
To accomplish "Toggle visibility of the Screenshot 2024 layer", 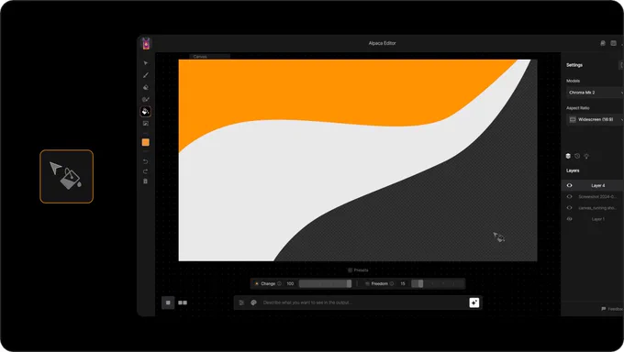I will coord(570,196).
